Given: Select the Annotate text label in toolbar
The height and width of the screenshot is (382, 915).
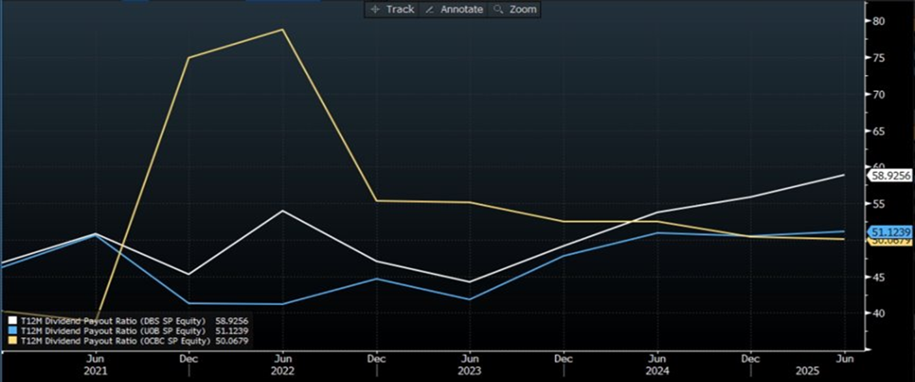Looking at the screenshot, I should (x=462, y=9).
